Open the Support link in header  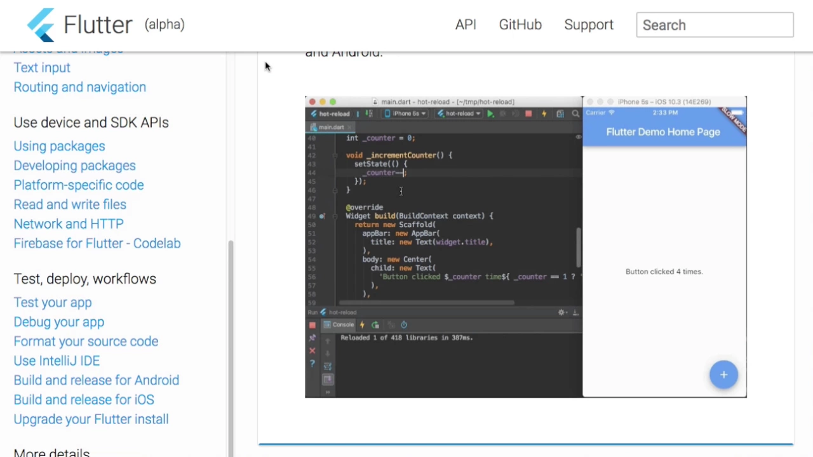(589, 25)
